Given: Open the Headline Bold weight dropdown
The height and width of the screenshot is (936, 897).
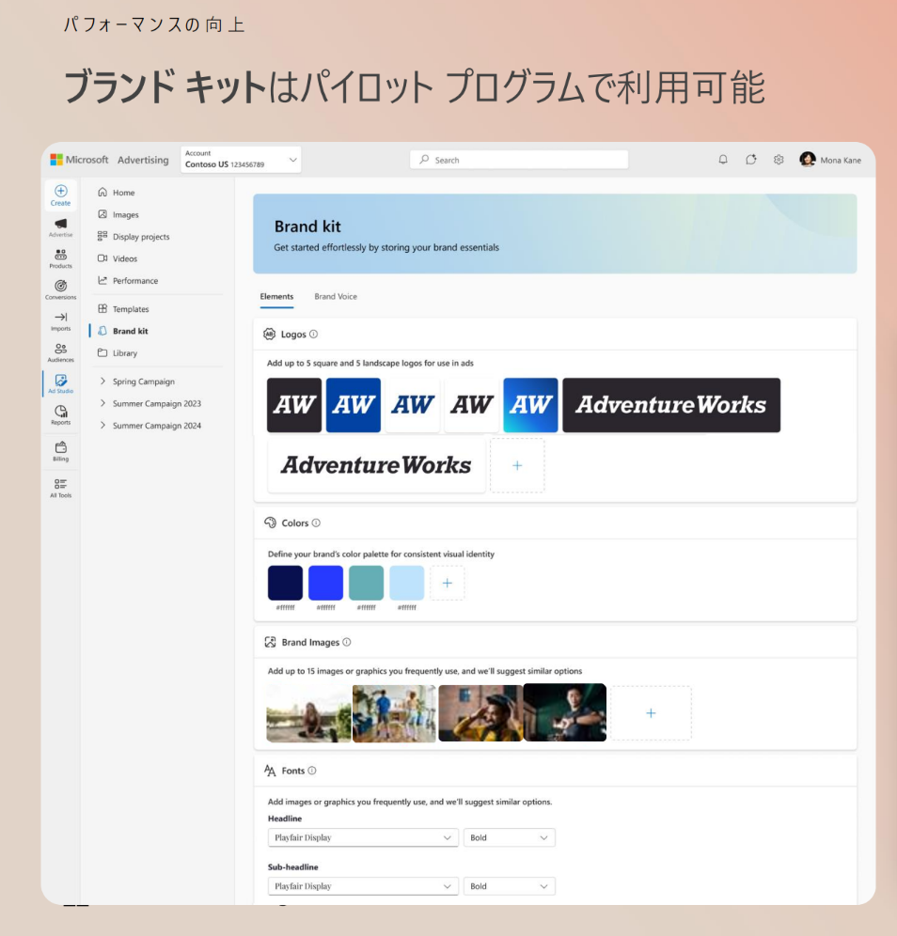Looking at the screenshot, I should [510, 837].
